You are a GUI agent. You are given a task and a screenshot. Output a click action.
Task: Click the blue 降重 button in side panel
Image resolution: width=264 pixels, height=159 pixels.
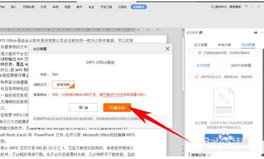point(224,138)
